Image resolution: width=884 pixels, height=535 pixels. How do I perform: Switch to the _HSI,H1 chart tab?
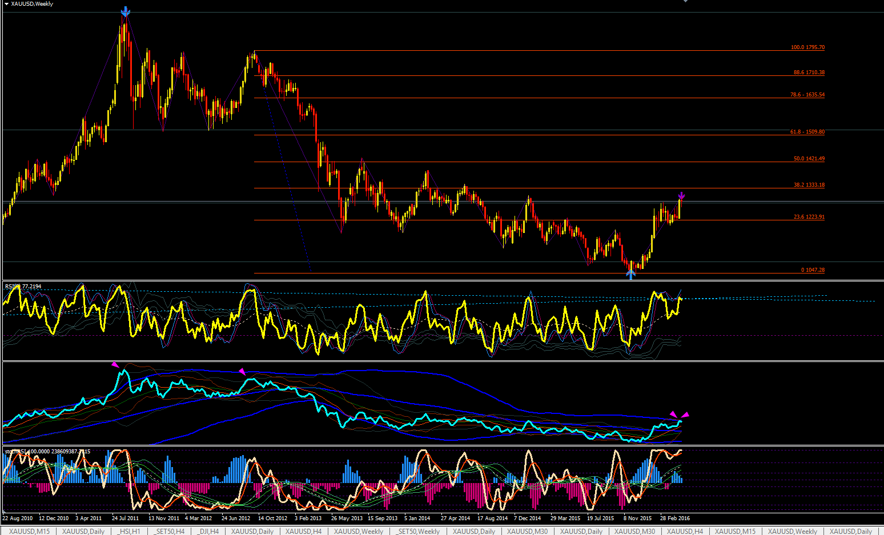(128, 531)
